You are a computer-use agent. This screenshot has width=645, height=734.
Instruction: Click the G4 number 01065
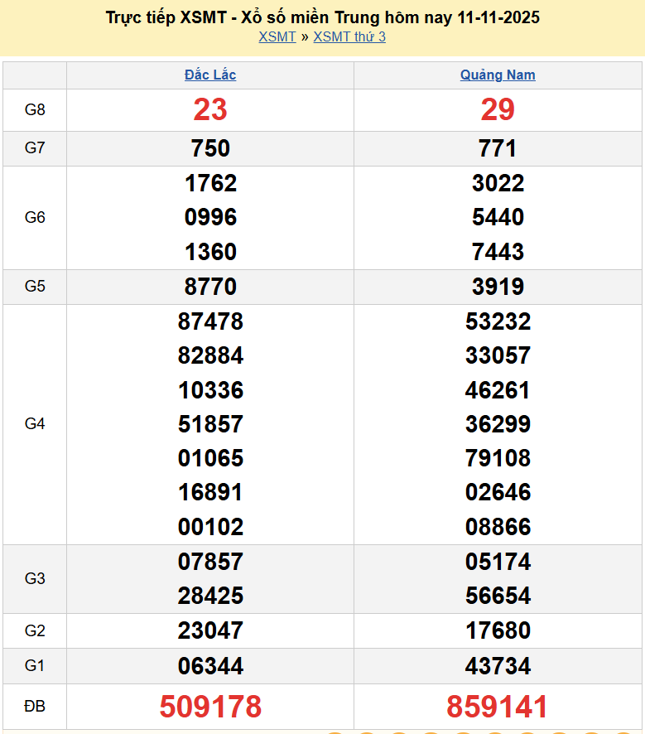(210, 458)
